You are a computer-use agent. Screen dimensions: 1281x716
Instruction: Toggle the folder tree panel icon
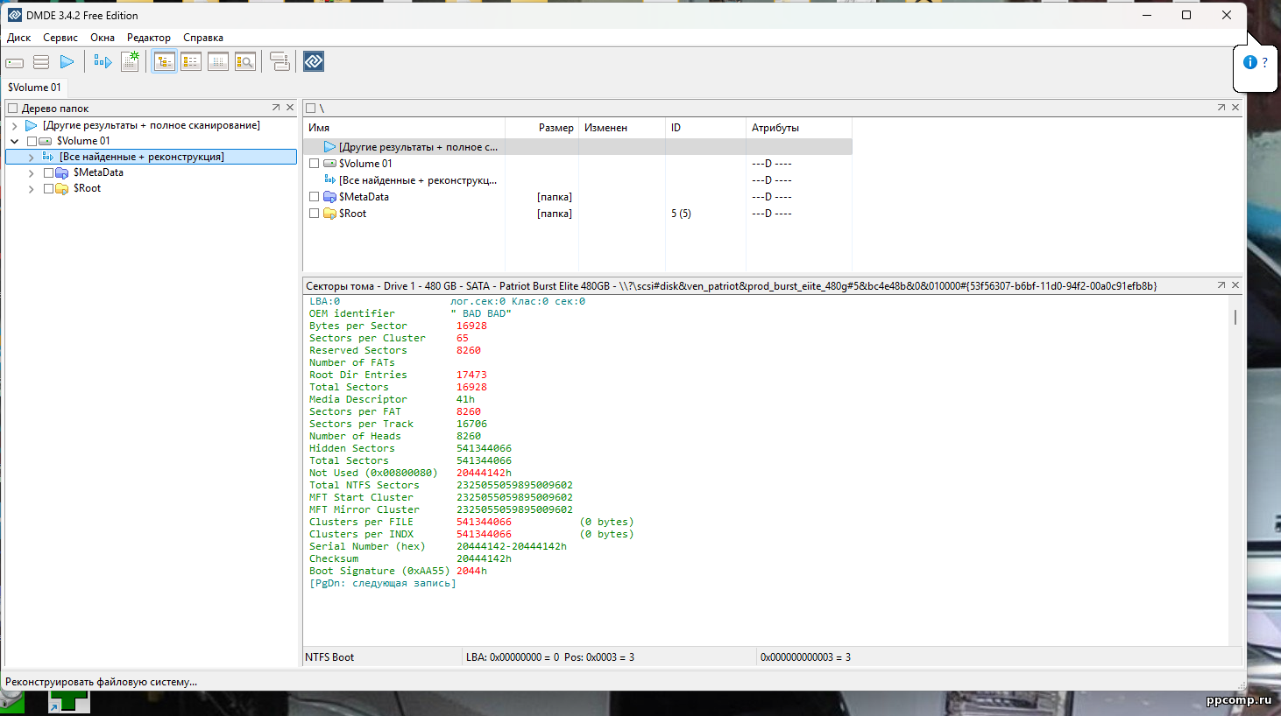click(164, 62)
